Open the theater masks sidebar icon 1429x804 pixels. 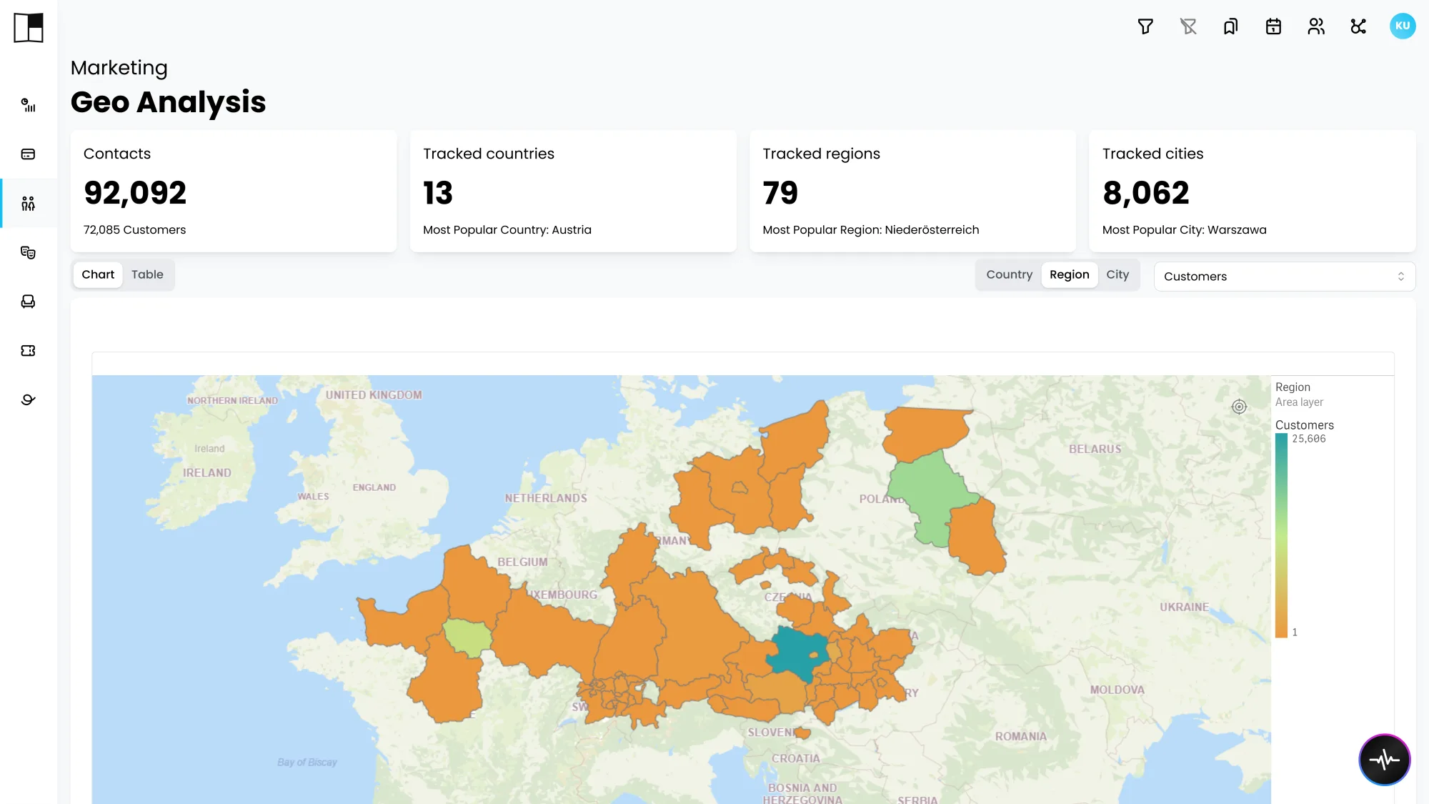[29, 252]
